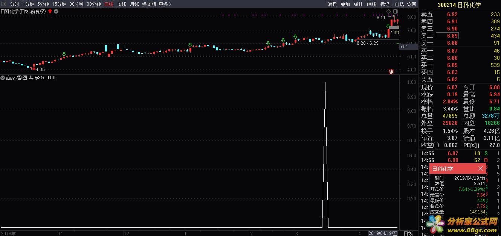Click the 2019/04/19/五 date marker on axis

coord(383,233)
